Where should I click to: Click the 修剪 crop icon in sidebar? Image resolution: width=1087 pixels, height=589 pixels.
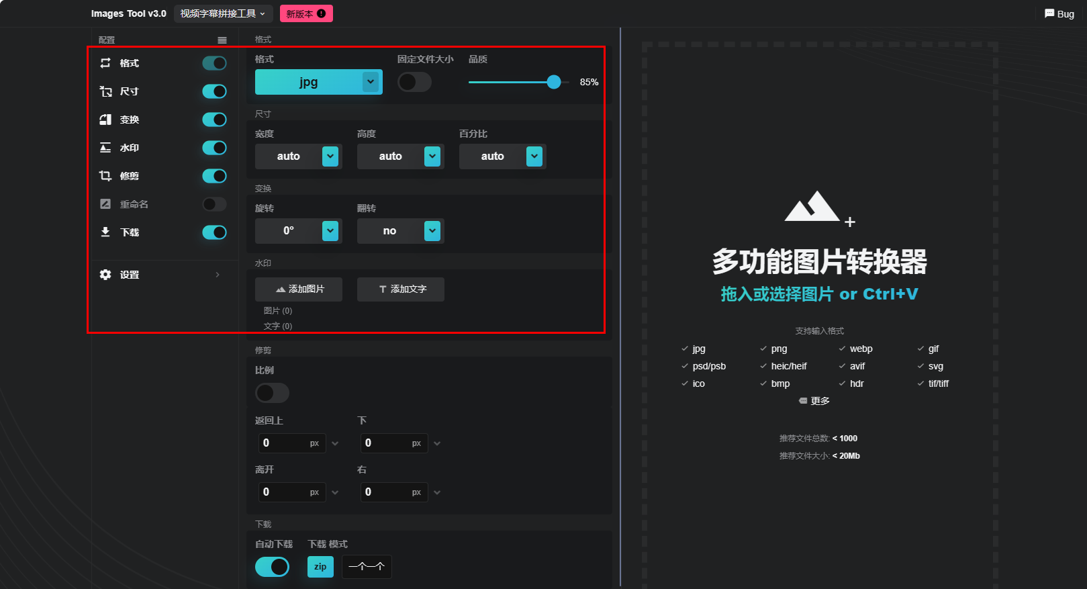coord(105,176)
